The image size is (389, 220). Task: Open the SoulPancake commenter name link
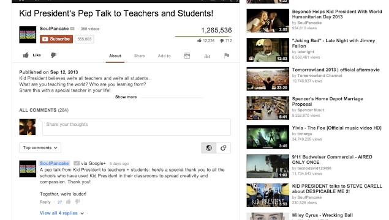54,163
